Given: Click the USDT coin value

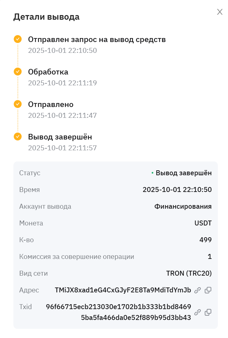Looking at the screenshot, I should click(203, 223).
